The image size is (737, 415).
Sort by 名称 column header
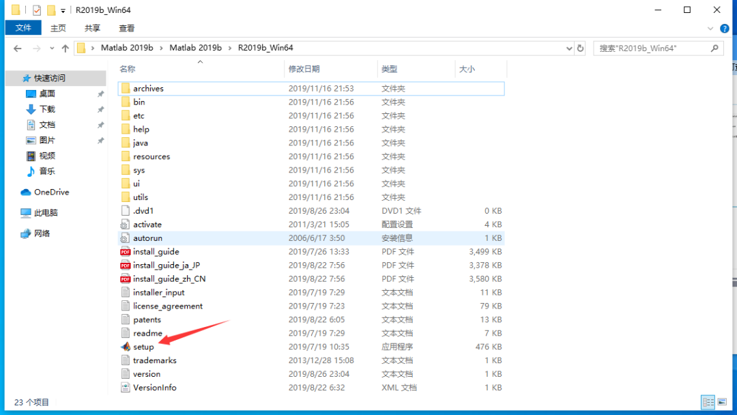tap(128, 69)
